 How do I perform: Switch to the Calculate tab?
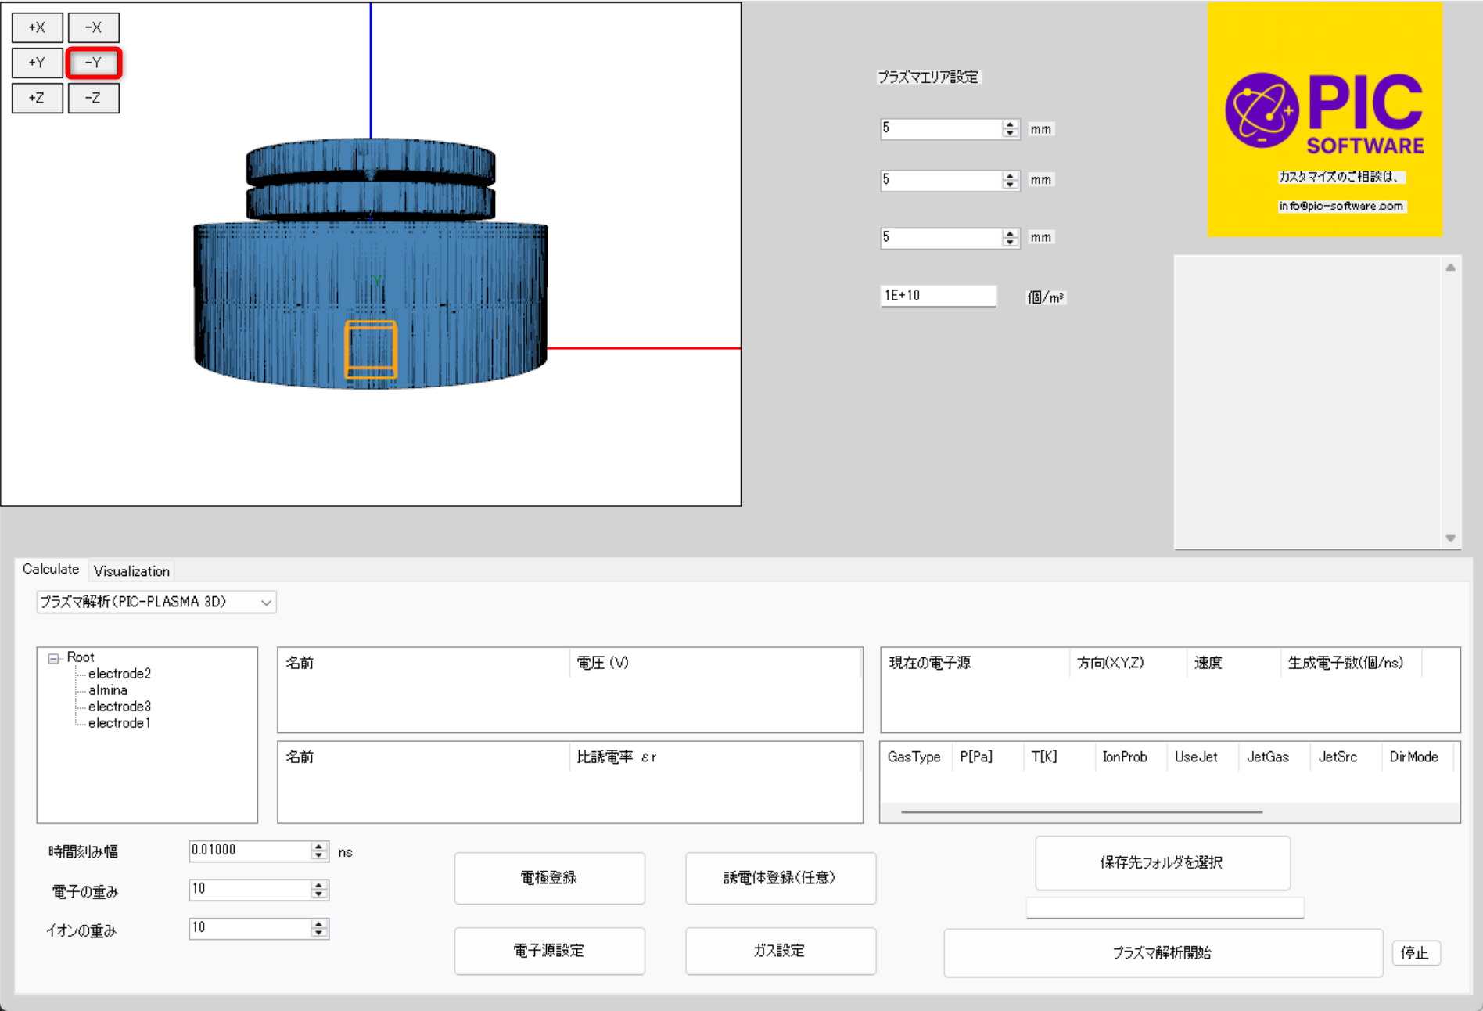51,570
